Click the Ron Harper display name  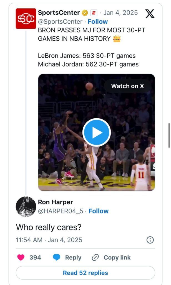pos(55,202)
